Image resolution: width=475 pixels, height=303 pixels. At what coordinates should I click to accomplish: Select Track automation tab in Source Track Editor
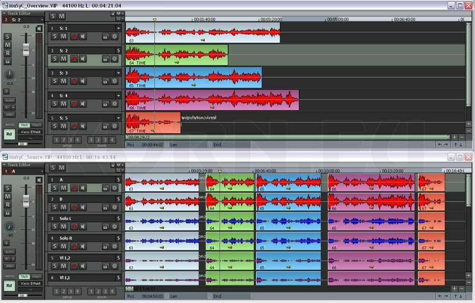24,276
